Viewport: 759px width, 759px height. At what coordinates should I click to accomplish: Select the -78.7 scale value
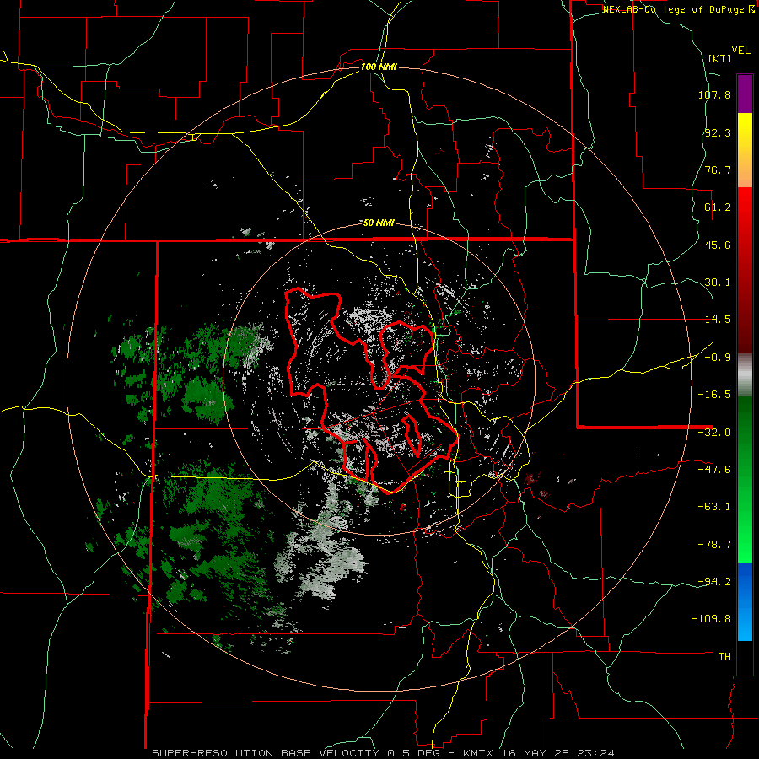click(714, 545)
